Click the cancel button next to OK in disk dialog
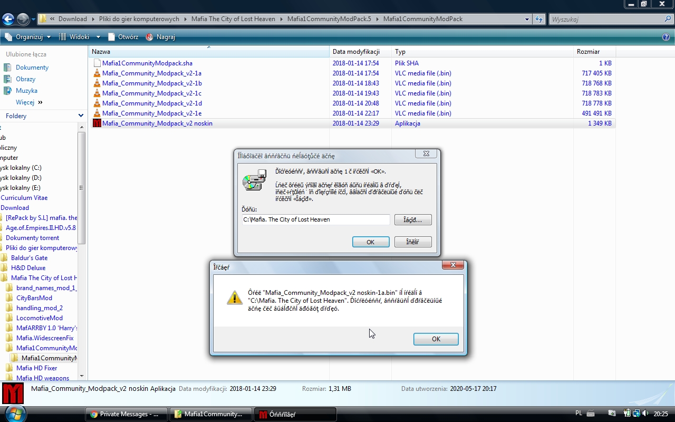Image resolution: width=675 pixels, height=422 pixels. (413, 242)
